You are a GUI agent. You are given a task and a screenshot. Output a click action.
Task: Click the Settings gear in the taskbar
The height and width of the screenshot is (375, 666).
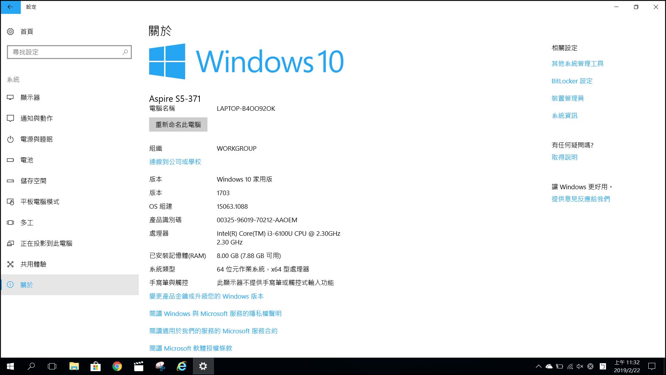coord(203,366)
